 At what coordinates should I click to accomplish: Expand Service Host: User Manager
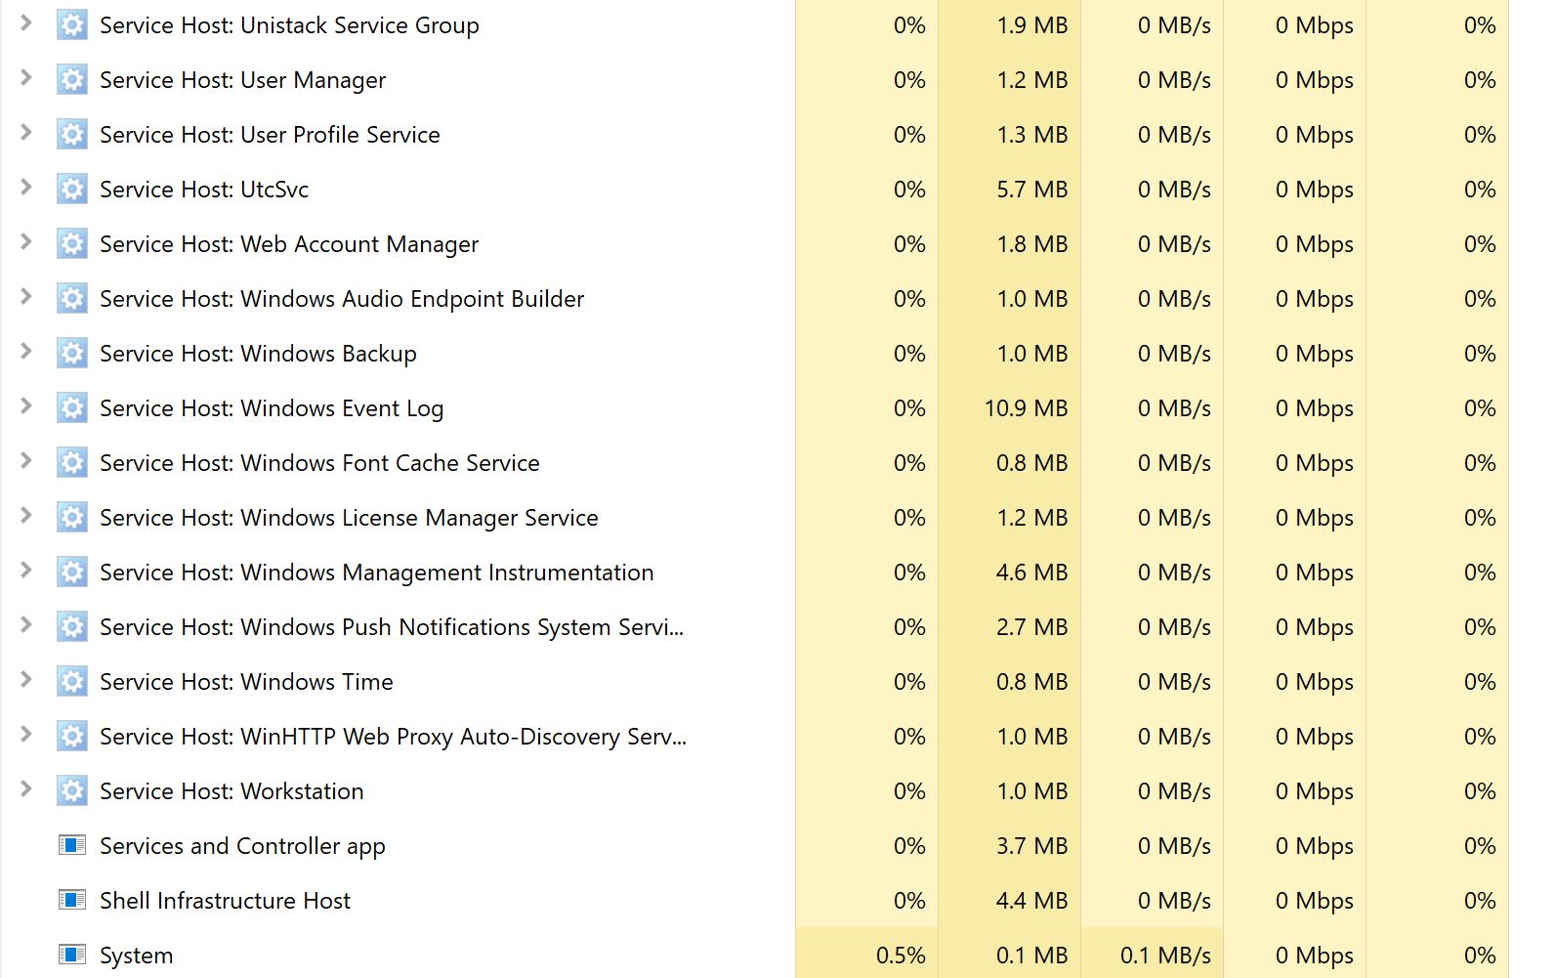(26, 77)
